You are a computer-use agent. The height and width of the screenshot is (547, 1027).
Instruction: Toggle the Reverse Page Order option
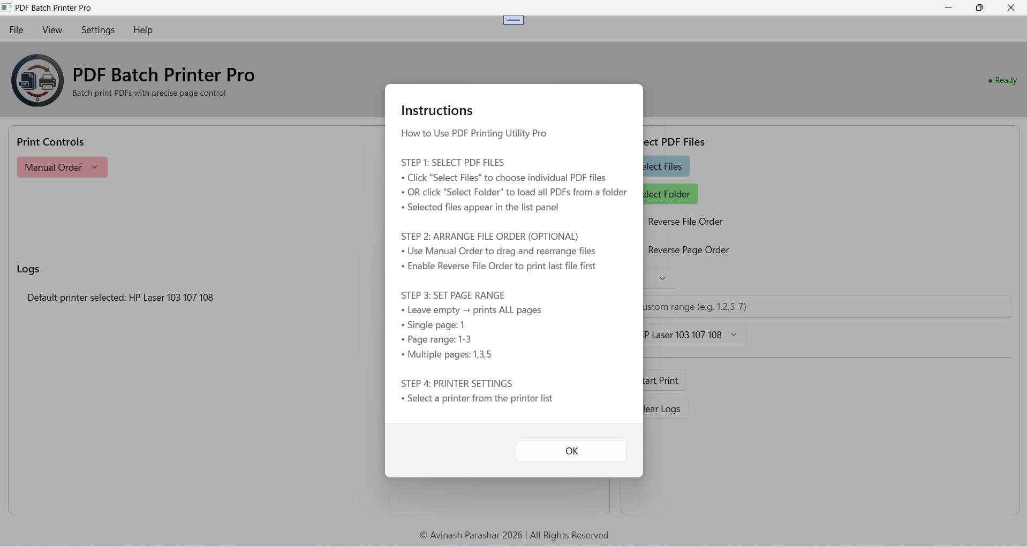click(688, 250)
